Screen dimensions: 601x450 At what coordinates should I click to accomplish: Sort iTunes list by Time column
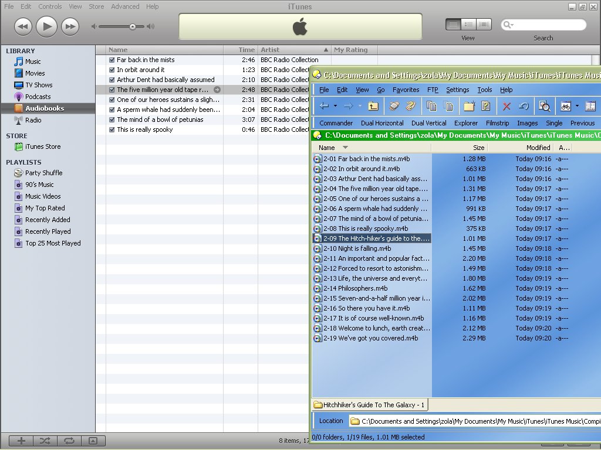click(241, 50)
